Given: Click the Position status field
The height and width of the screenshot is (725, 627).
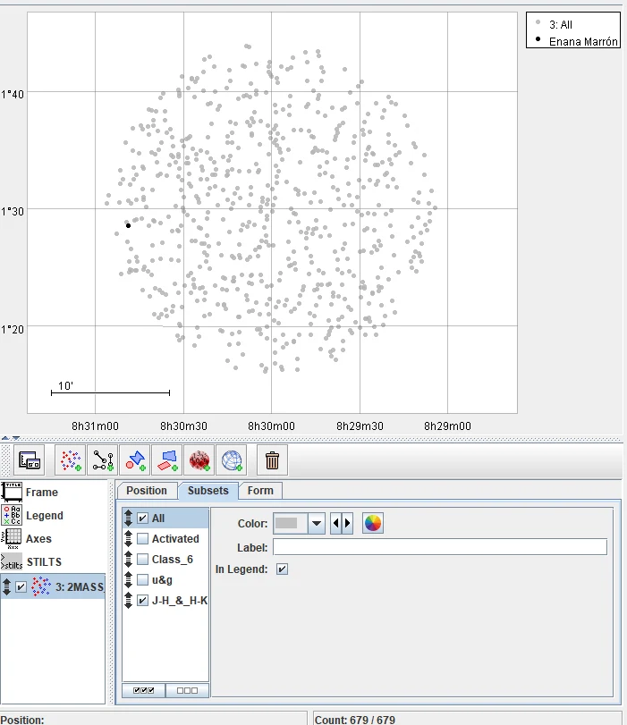Looking at the screenshot, I should 153,719.
